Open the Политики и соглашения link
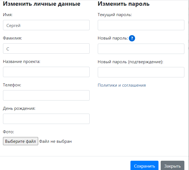 pos(122,85)
